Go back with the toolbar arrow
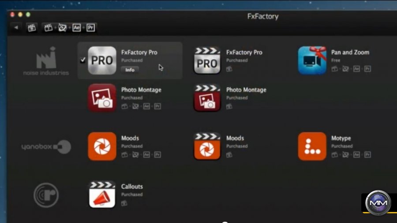Screen dimensions: 397x223 [16, 27]
